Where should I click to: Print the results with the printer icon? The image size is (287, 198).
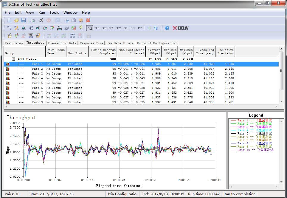pos(32,20)
